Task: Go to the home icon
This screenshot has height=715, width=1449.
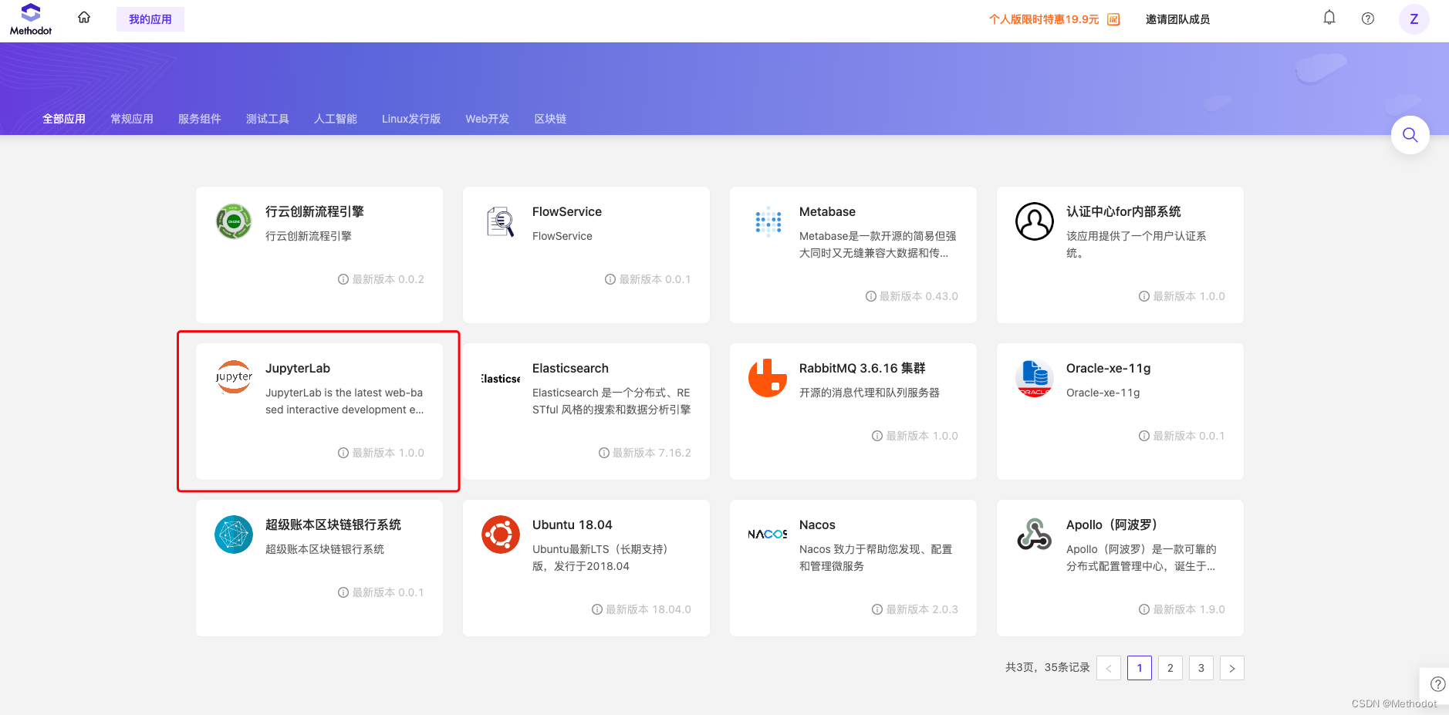Action: [x=84, y=17]
